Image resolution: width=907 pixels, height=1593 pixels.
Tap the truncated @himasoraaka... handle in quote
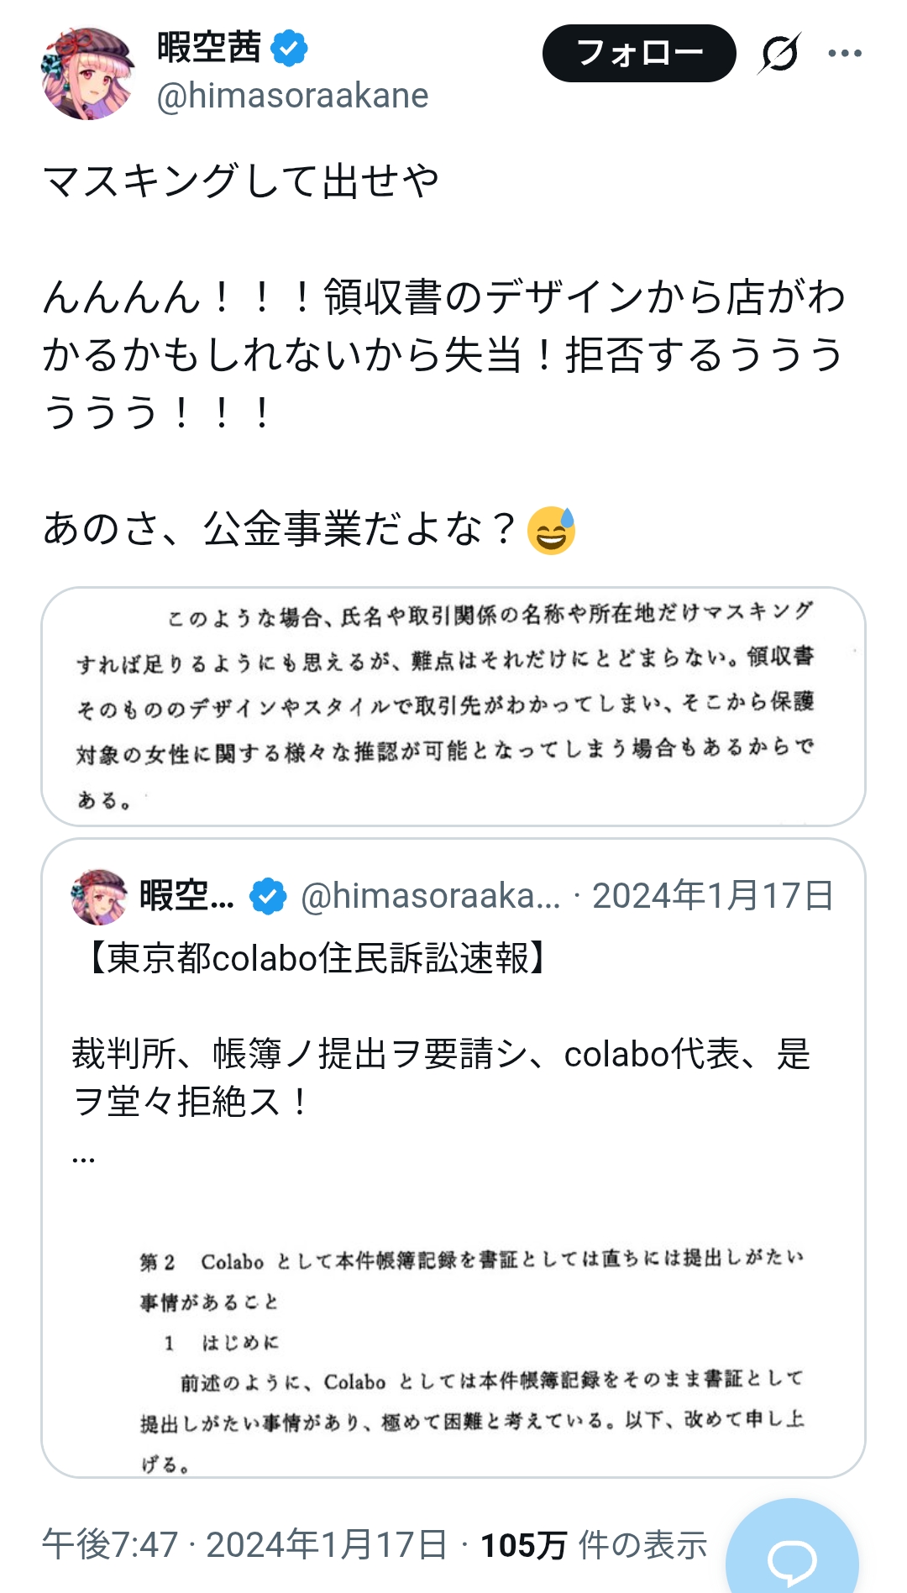coord(430,896)
